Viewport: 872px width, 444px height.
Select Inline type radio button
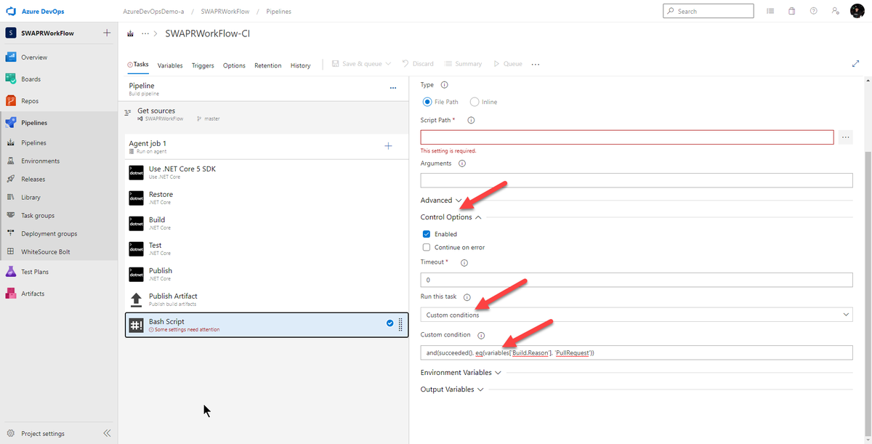[x=475, y=102]
